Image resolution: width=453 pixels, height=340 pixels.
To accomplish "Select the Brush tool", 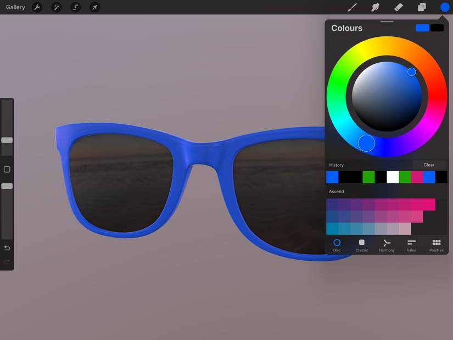I will tap(352, 7).
